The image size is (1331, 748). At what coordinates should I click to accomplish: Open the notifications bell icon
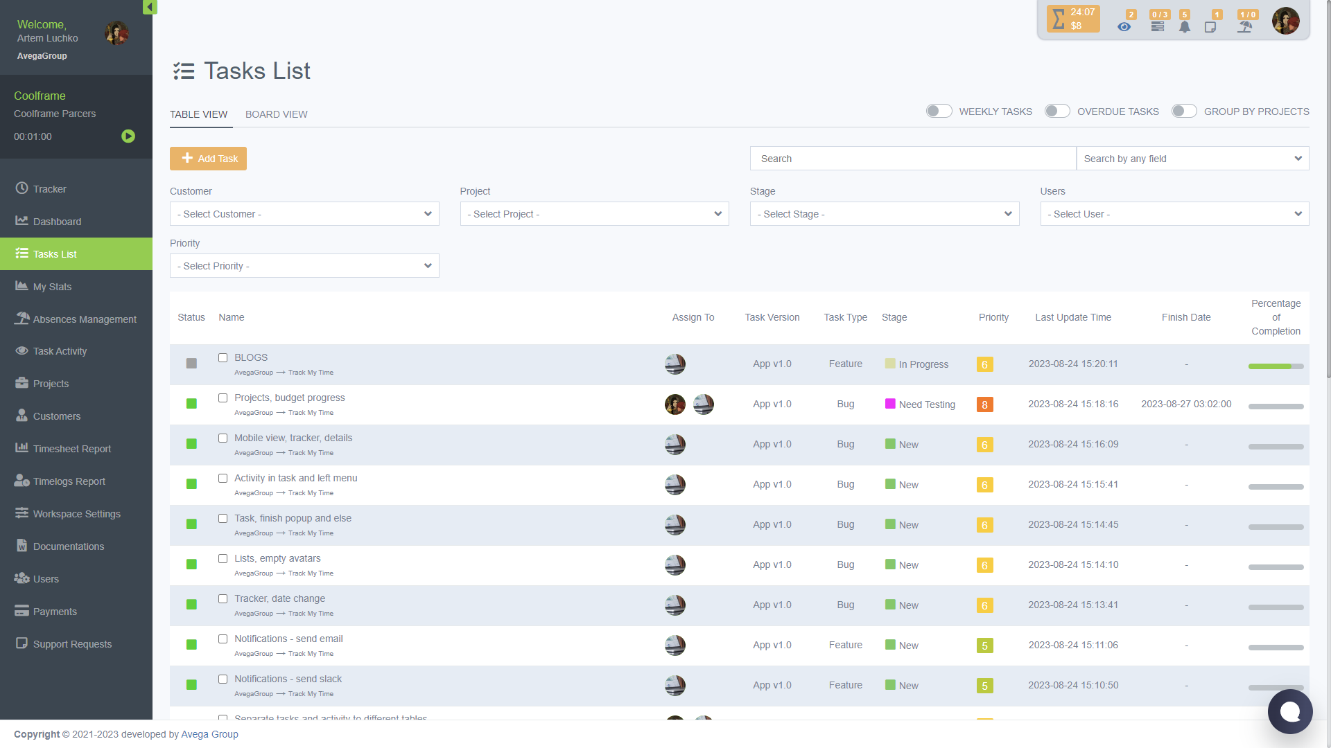click(x=1185, y=27)
